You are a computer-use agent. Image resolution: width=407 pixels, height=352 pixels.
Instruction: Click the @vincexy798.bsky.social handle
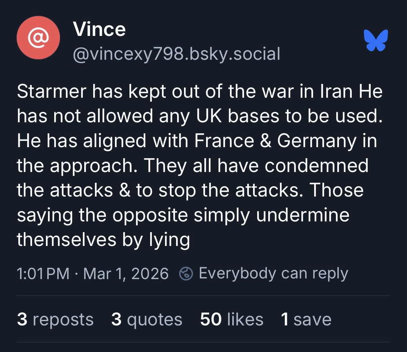[176, 54]
